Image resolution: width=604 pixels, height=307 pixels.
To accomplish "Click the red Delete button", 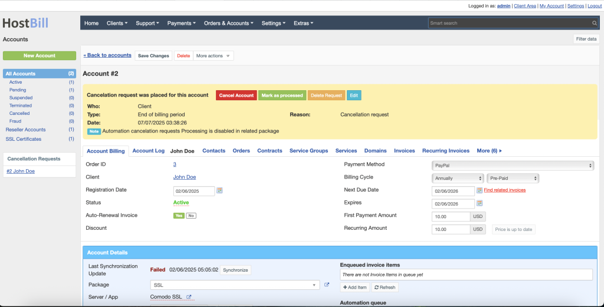I will (183, 56).
